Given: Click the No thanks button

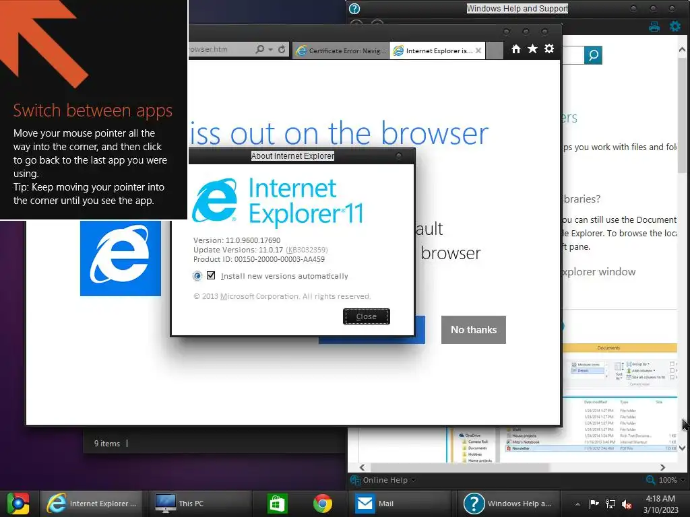Looking at the screenshot, I should point(474,330).
